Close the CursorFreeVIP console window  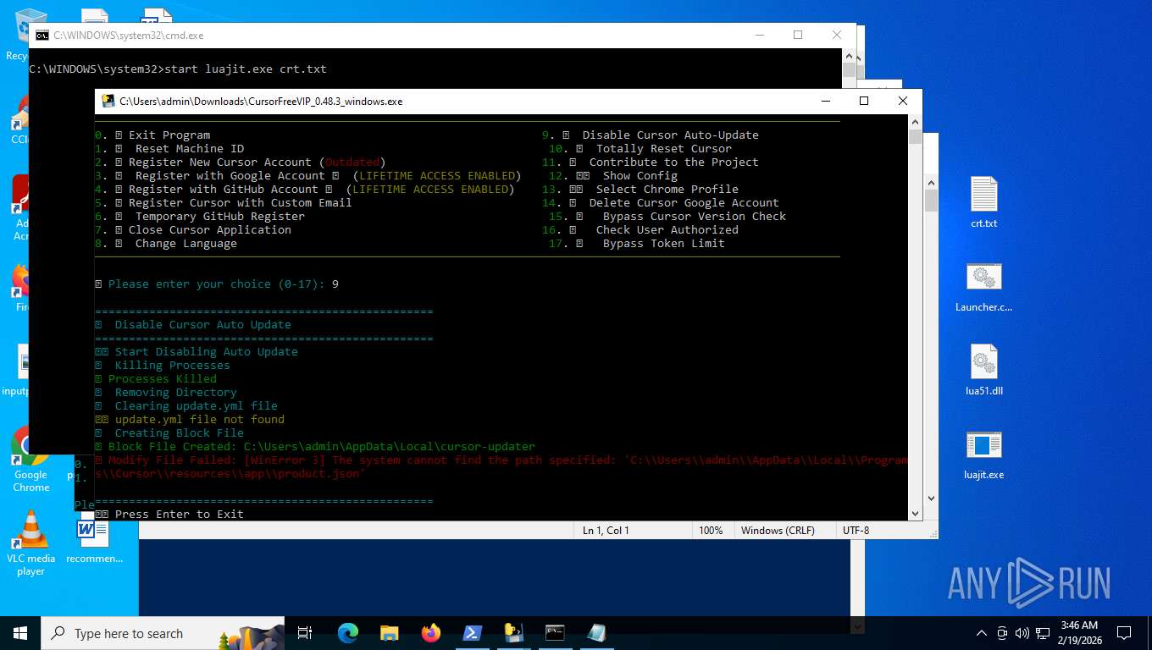[903, 102]
